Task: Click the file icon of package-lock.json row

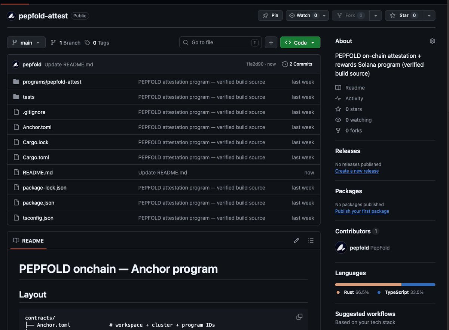Action: point(16,188)
